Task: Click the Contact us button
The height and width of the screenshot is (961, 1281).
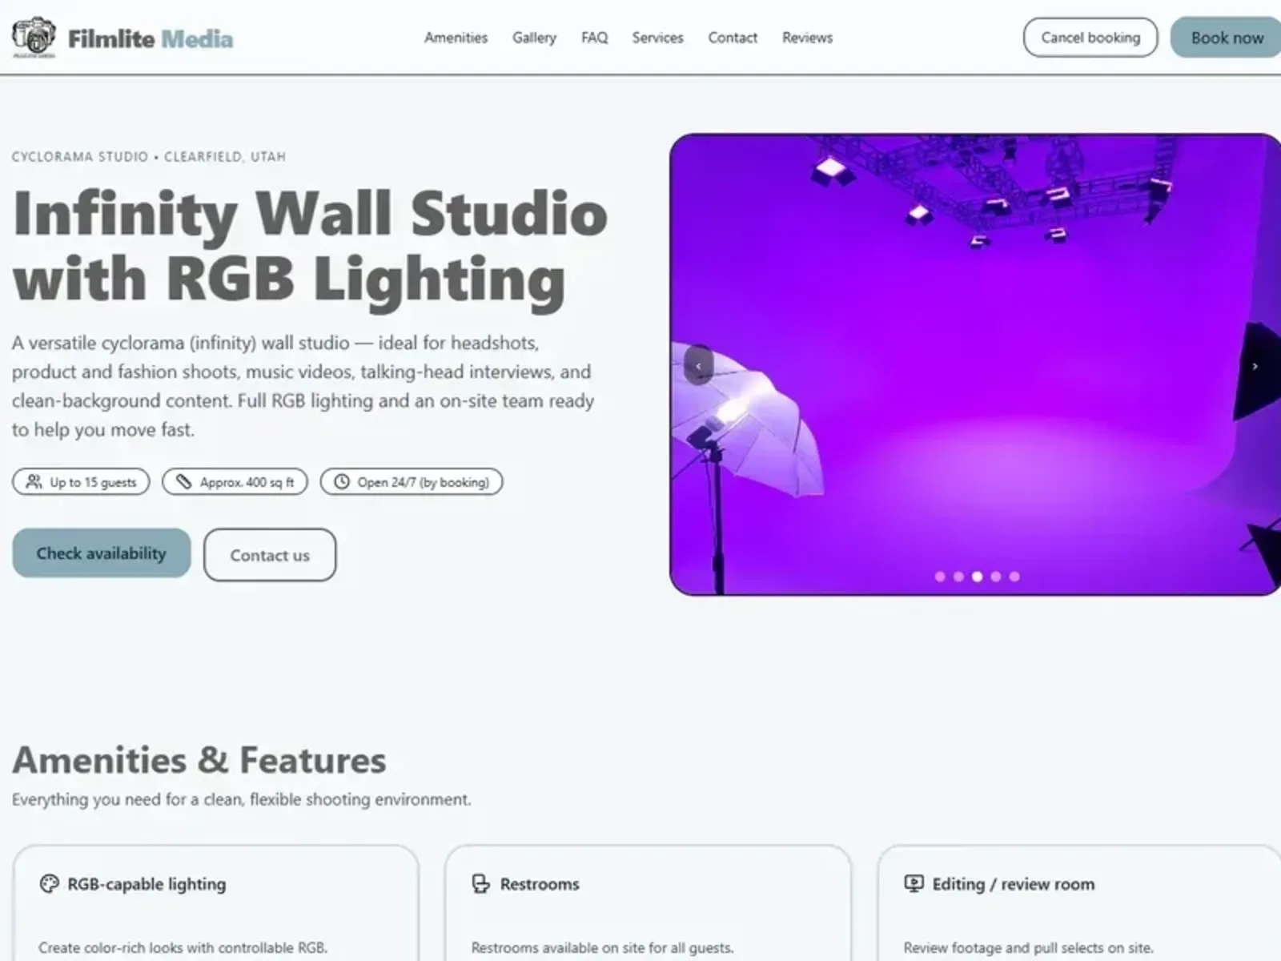Action: click(270, 555)
